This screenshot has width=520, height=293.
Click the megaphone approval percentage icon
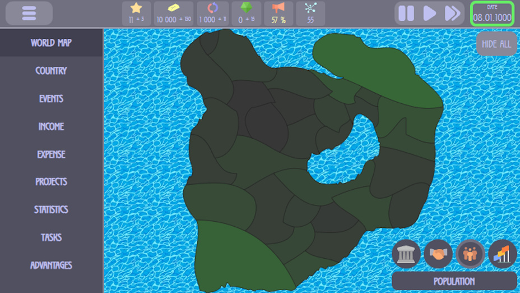[278, 9]
